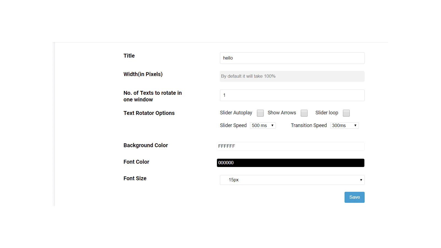Click the Title text field containing hello
The height and width of the screenshot is (248, 441).
292,58
